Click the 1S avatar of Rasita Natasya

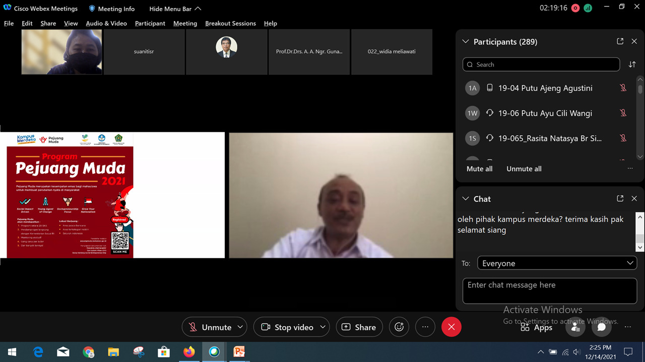472,138
